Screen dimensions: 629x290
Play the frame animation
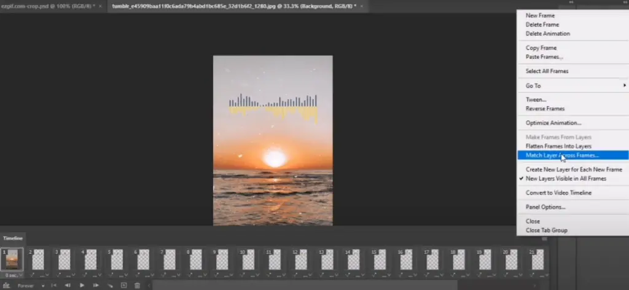[x=82, y=285]
